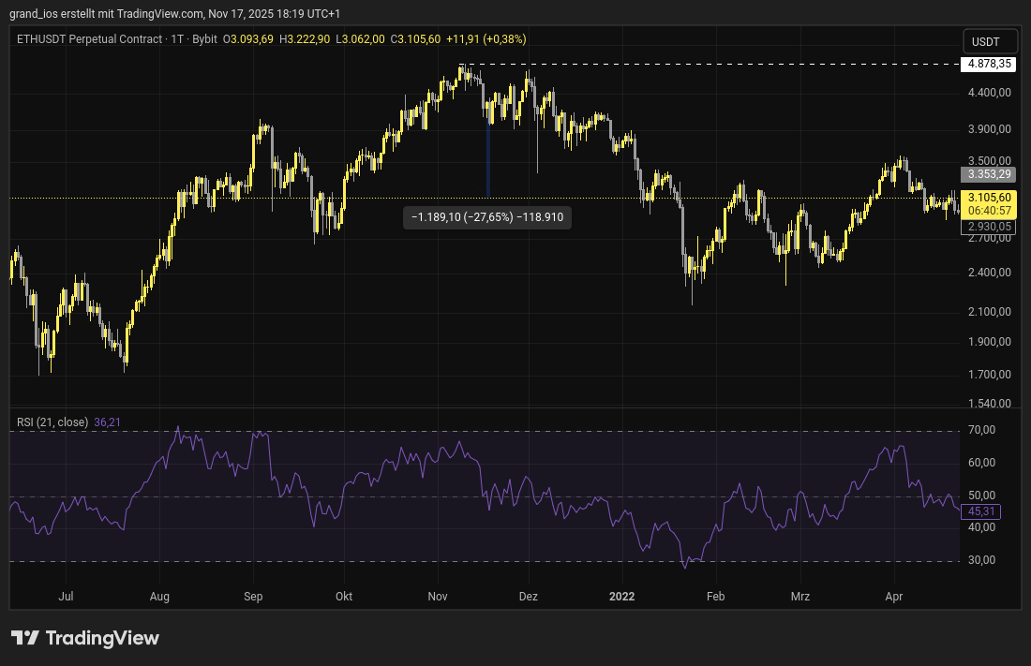Click the Okt label on time axis
Screen dimensions: 1031x666
344,597
